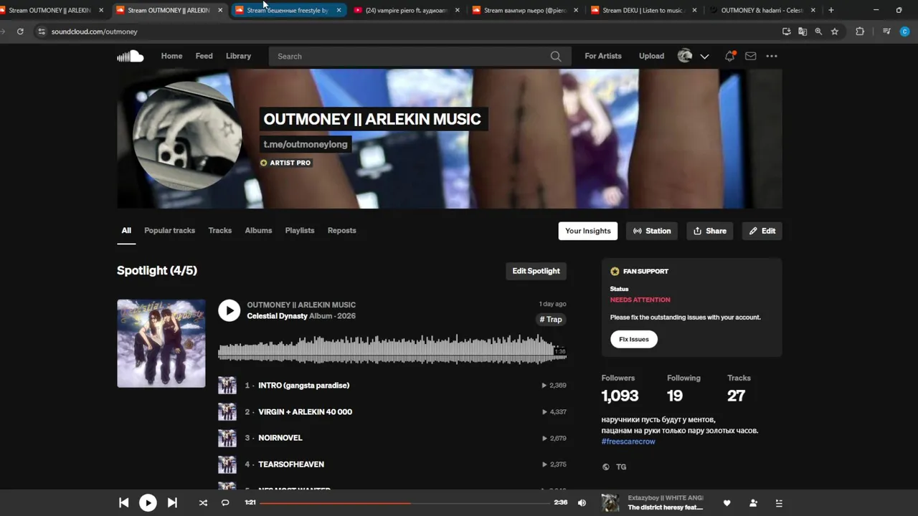
Task: Go to Home in navigation
Action: click(x=171, y=56)
